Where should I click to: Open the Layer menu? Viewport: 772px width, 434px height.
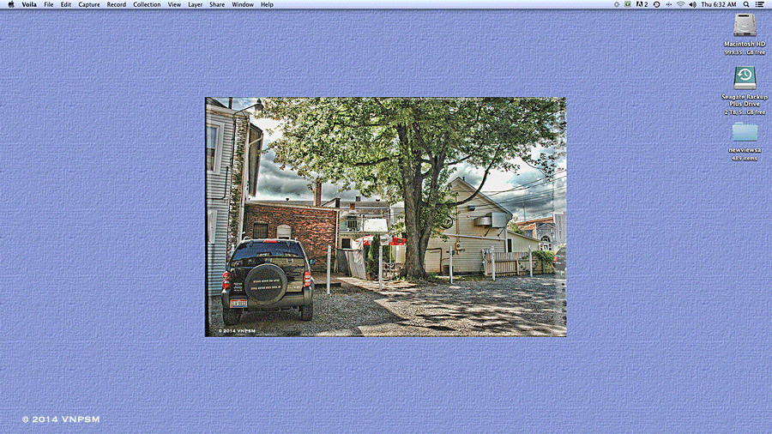(196, 4)
